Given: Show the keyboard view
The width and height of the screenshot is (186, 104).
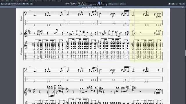Looking at the screenshot, I should tap(173, 4).
